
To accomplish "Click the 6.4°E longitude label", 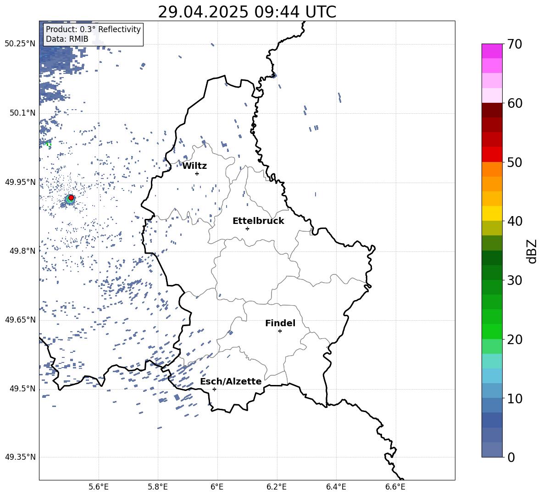I will point(336,487).
